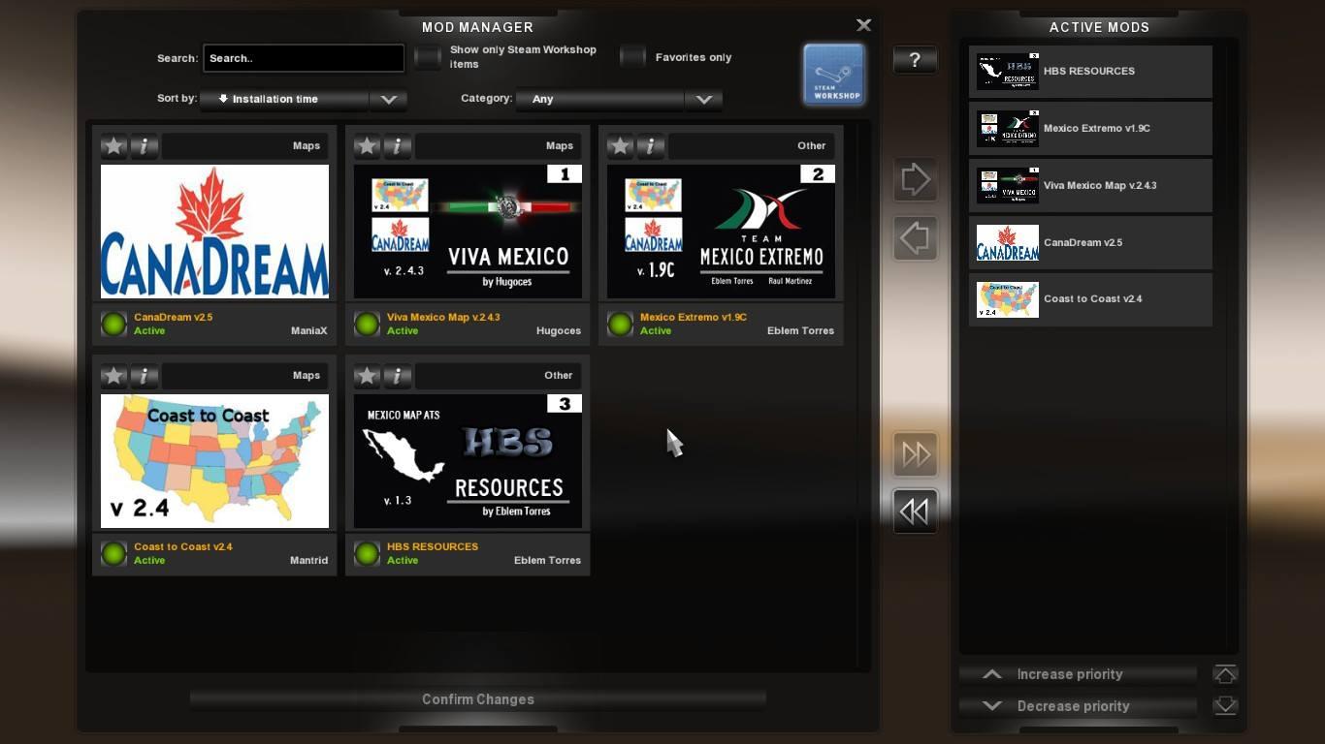Click into the mod Search field

pos(304,58)
